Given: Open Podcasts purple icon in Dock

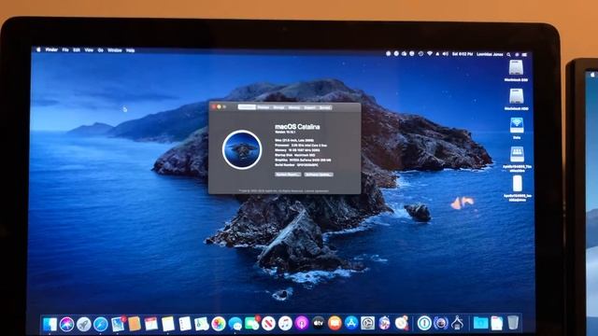Looking at the screenshot, I should point(301,324).
